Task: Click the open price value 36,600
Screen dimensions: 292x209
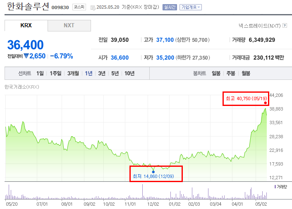Action: click(x=120, y=58)
